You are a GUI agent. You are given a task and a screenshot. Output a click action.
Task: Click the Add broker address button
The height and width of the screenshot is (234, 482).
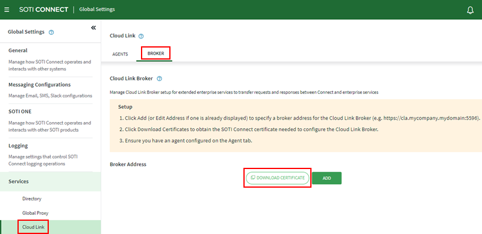[327, 178]
